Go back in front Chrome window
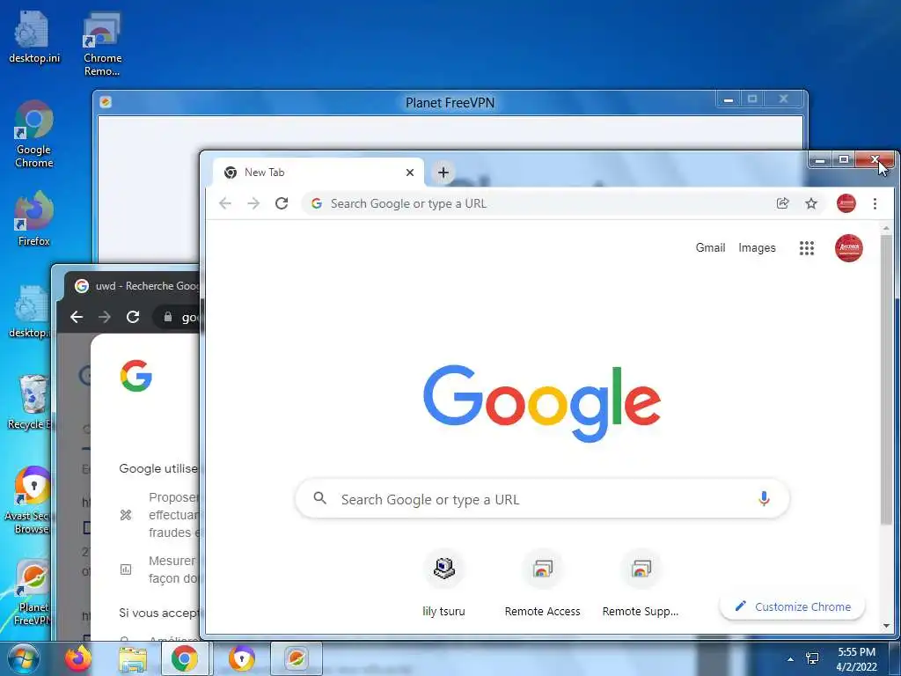 (225, 203)
